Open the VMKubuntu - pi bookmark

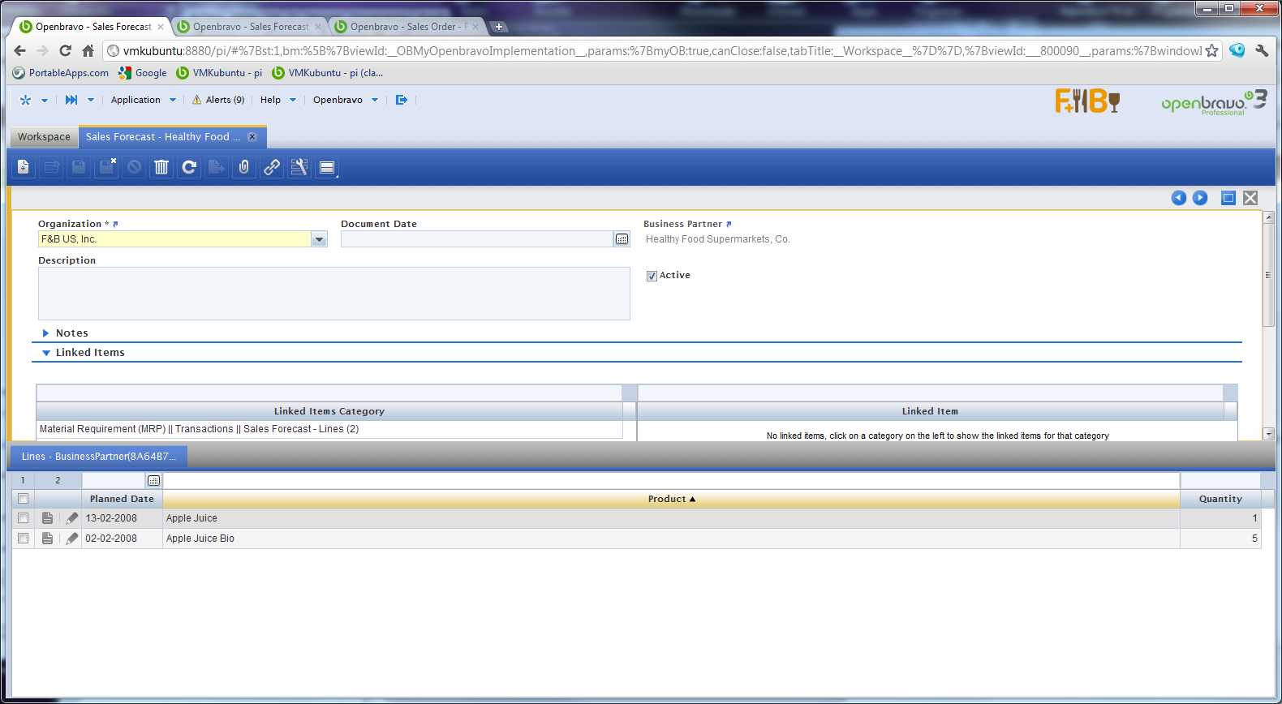(x=220, y=73)
